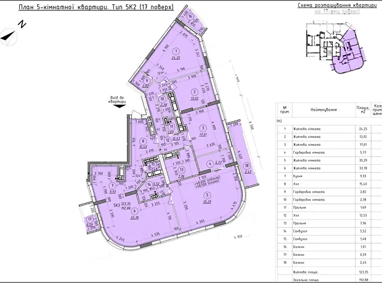Click table header '№ прим.'
The height and width of the screenshot is (283, 382).
(285, 110)
